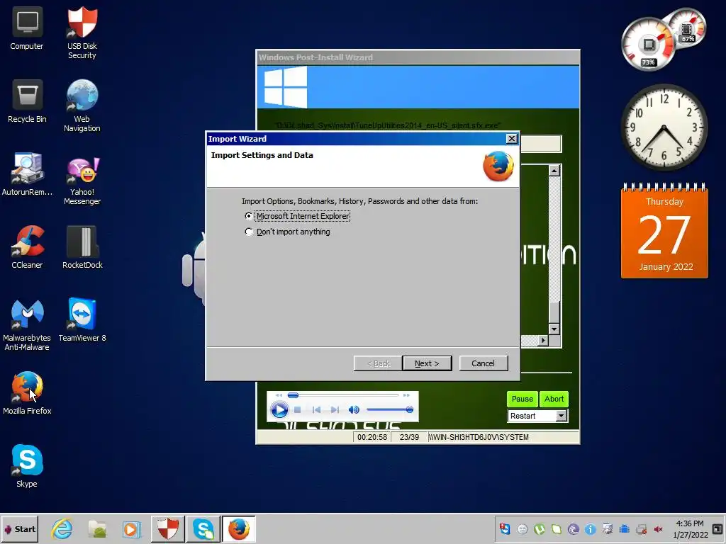Click \\WIN-SHI3HTD6J0V\SYSTEM status bar text
Image resolution: width=726 pixels, height=544 pixels.
479,437
